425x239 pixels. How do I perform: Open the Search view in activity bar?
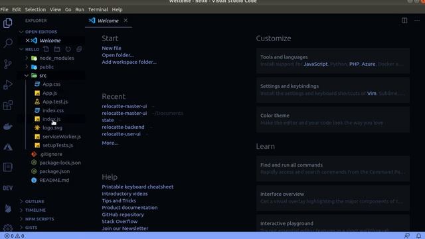click(7, 43)
